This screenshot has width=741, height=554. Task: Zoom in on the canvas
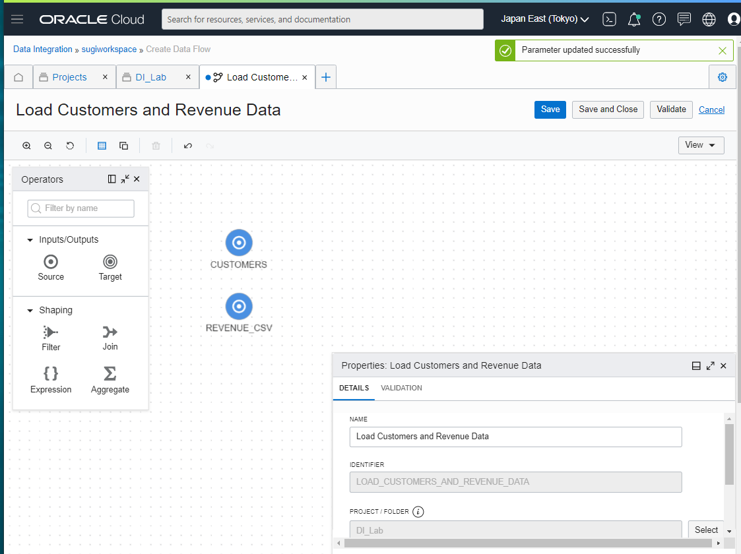point(26,146)
